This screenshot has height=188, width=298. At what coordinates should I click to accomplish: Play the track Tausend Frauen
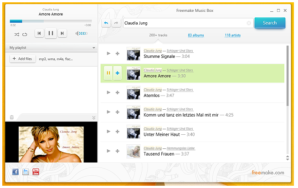[x=108, y=151]
